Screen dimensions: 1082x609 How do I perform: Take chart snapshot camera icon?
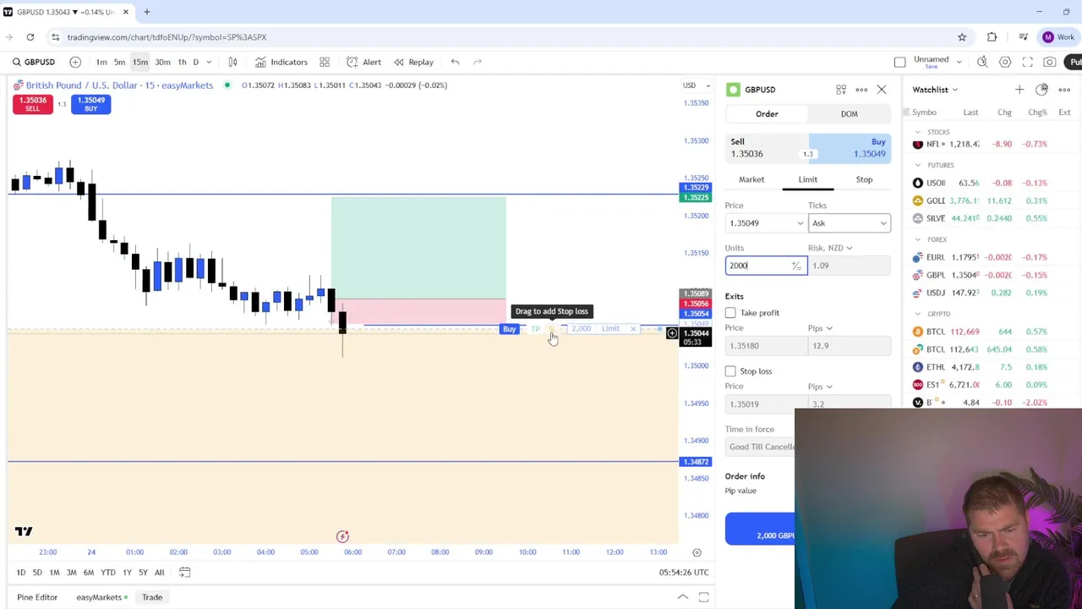[1049, 62]
